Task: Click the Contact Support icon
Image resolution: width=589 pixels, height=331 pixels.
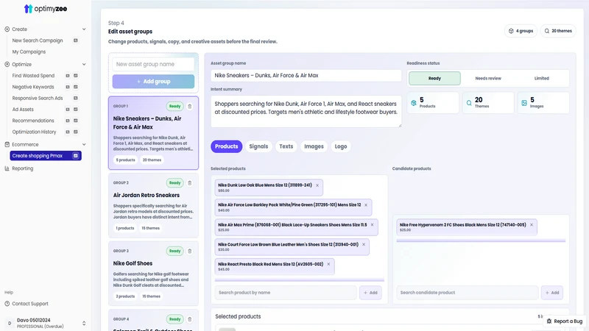Action: [7, 304]
